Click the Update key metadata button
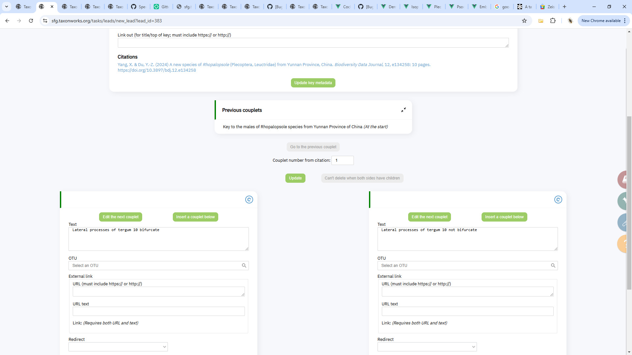 click(x=313, y=83)
